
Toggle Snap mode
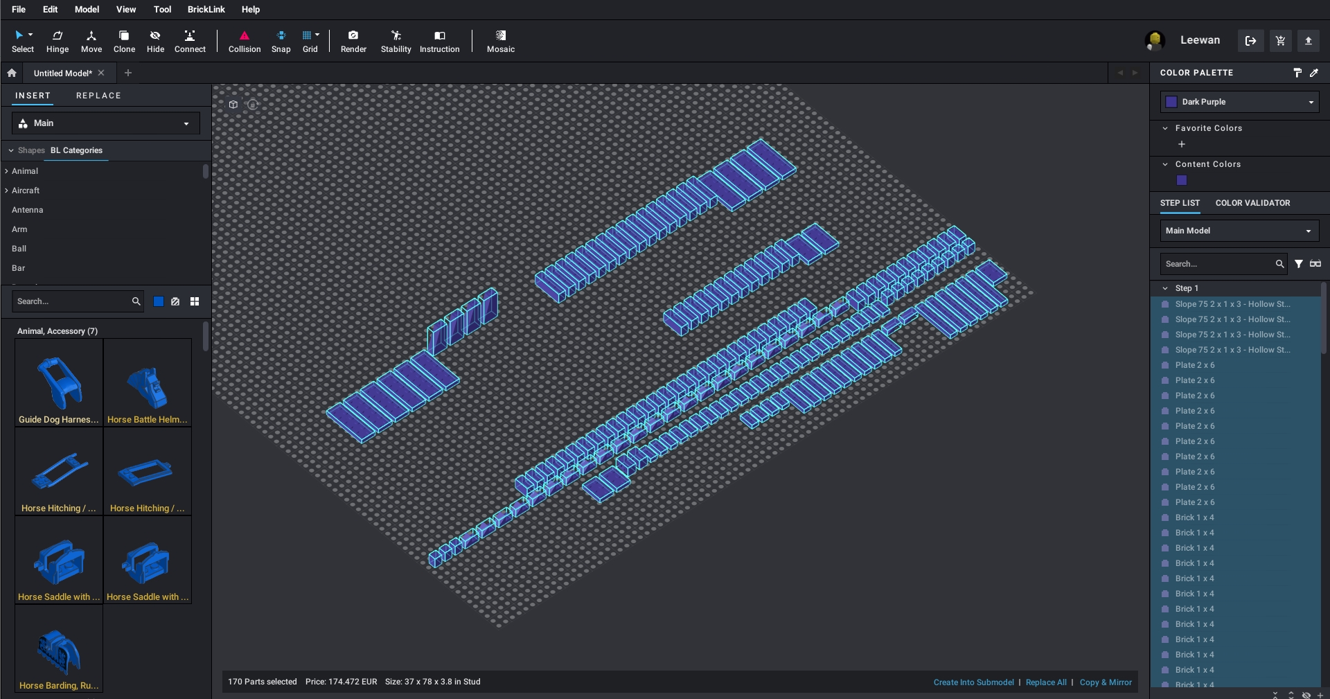pyautogui.click(x=281, y=41)
